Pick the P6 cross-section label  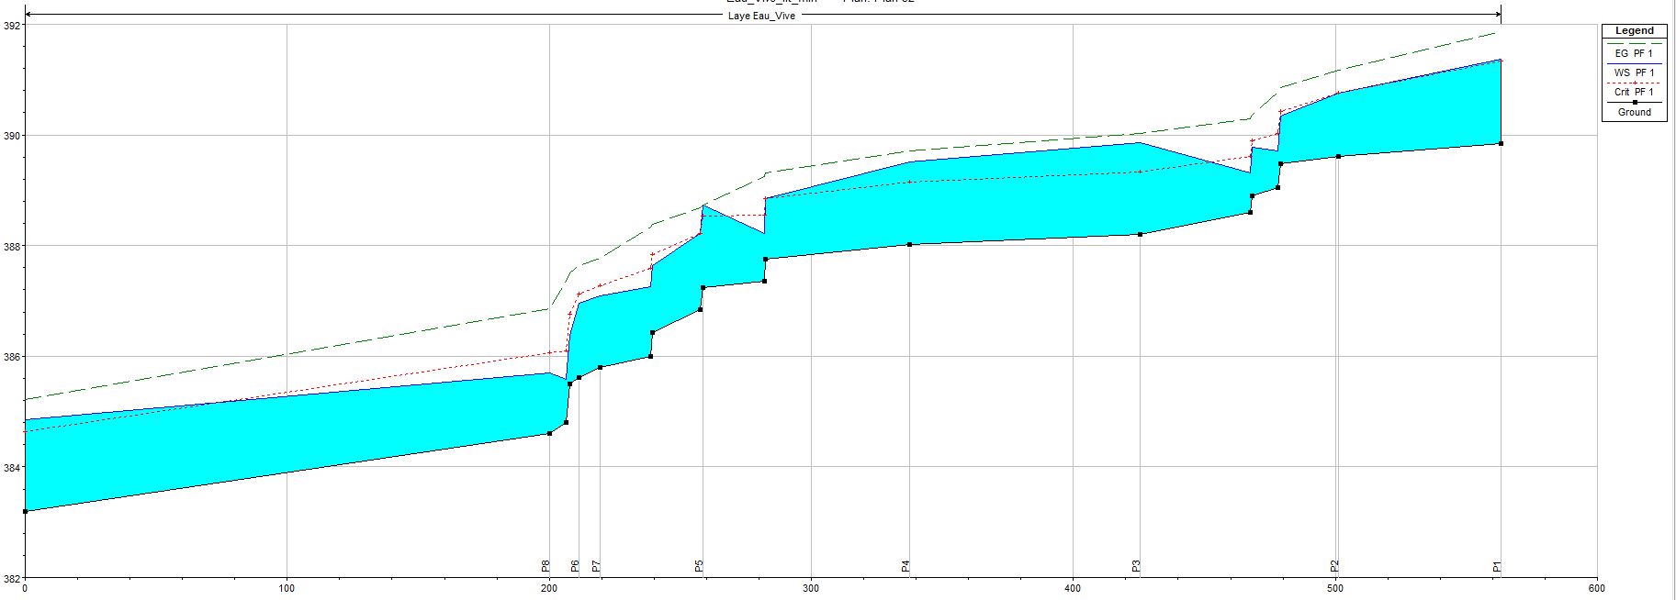point(575,566)
